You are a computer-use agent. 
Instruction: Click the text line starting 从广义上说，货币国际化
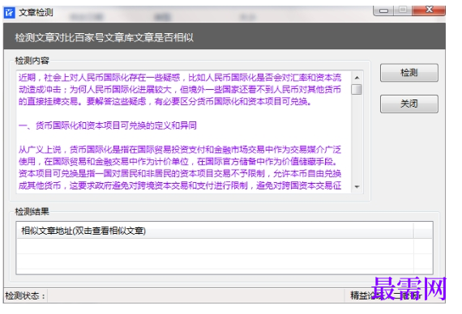pos(180,150)
